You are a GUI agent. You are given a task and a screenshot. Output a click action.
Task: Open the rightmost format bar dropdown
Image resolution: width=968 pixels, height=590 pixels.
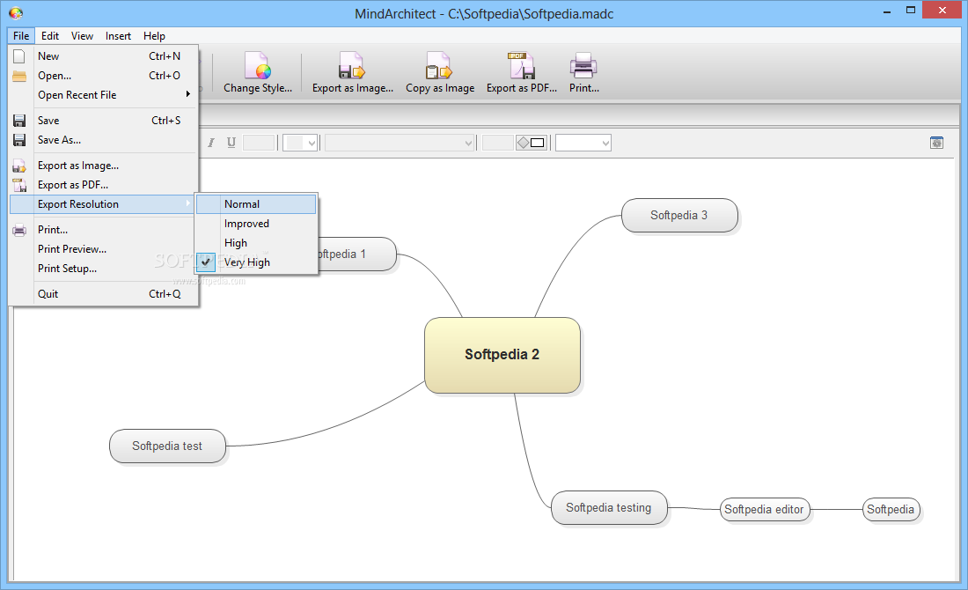tap(583, 143)
